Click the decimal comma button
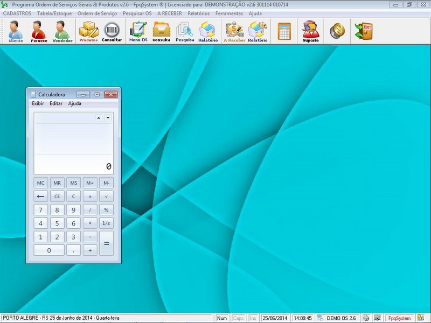Screen dimensions: 431x323 74,250
